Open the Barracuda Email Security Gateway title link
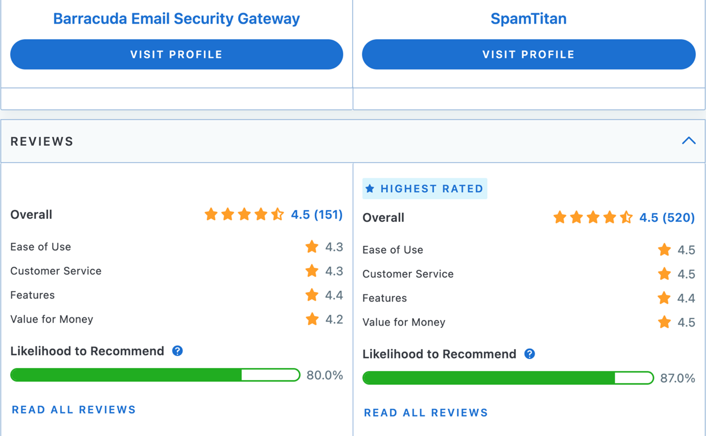The image size is (706, 436). tap(177, 19)
